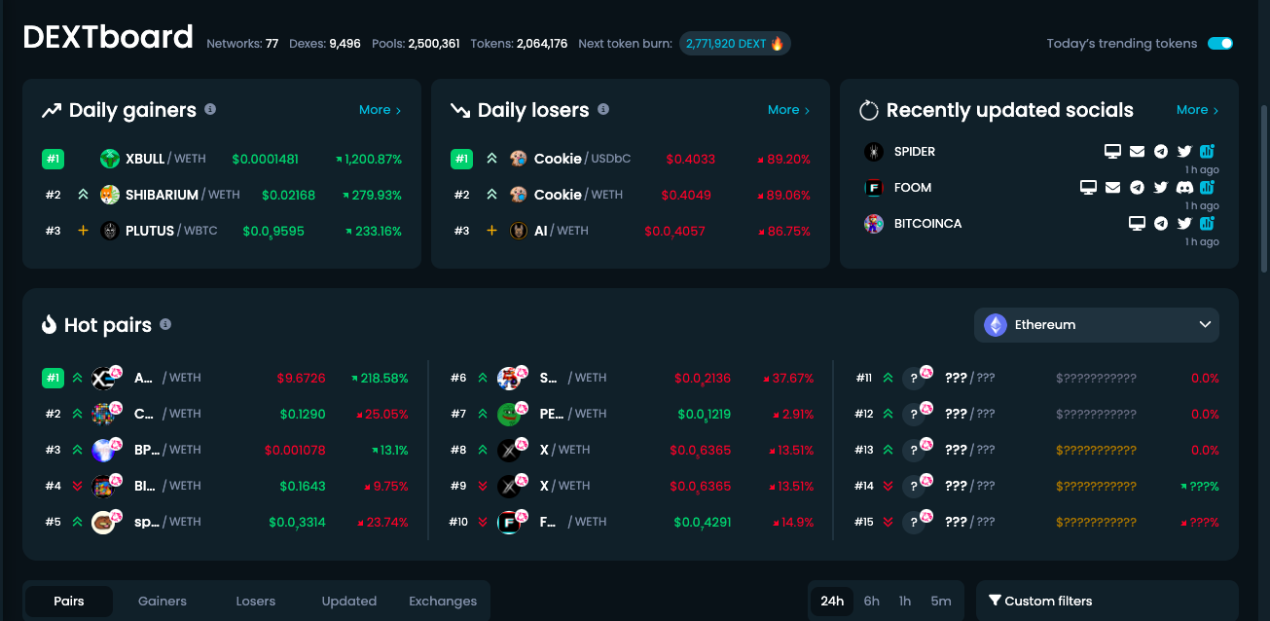The image size is (1270, 621).
Task: Select hot pair #4 priced $0.1643
Action: click(225, 486)
